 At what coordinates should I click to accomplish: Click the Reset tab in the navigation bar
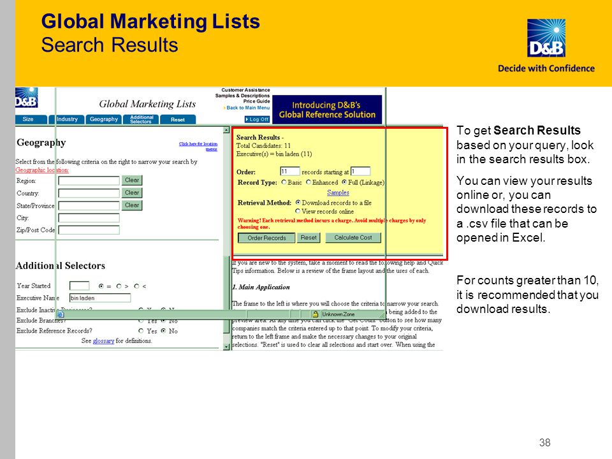(178, 120)
